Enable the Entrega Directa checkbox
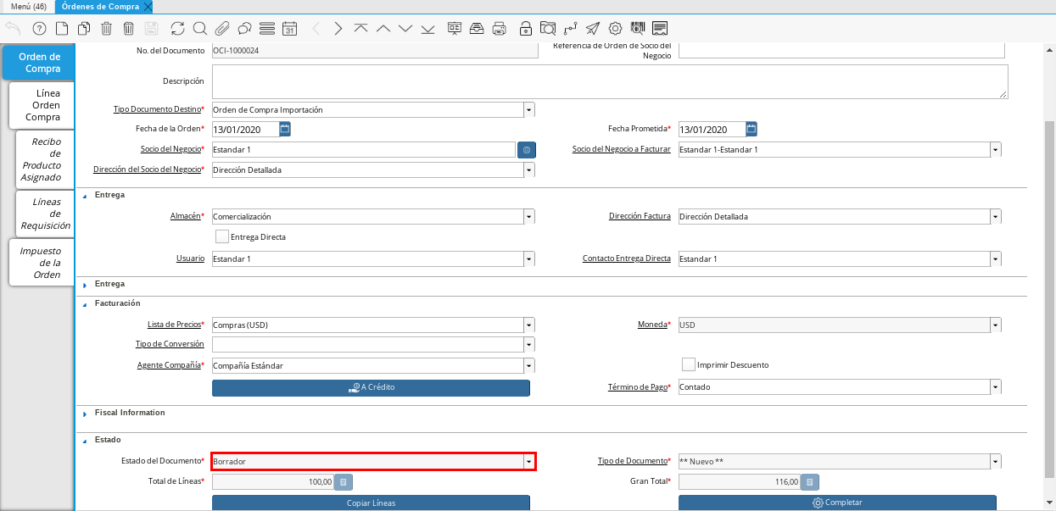The height and width of the screenshot is (511, 1056). [x=222, y=237]
